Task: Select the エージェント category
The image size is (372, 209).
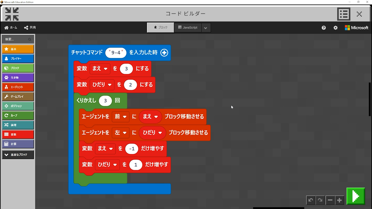Action: (18, 87)
